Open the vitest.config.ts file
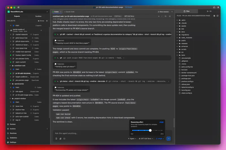 (x=186, y=93)
